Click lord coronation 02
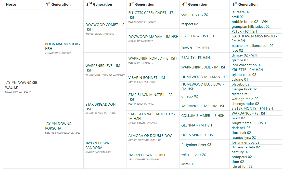The height and width of the screenshot is (169, 282). tap(246, 65)
